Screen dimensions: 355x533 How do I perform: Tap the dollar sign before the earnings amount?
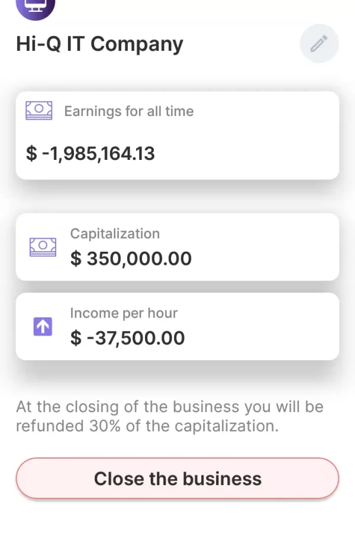pyautogui.click(x=31, y=153)
